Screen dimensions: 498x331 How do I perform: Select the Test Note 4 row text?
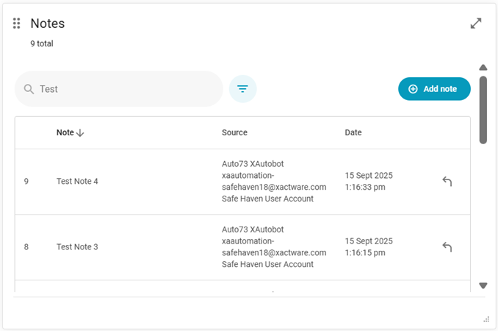tap(77, 182)
